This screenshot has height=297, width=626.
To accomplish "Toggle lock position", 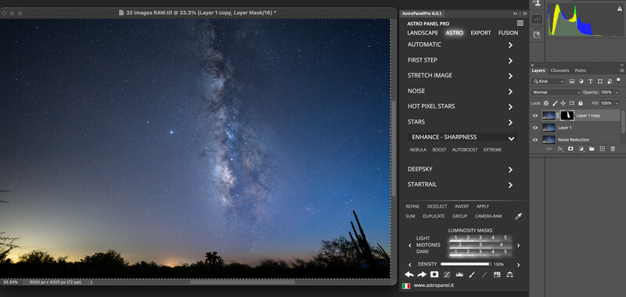I will (x=563, y=103).
